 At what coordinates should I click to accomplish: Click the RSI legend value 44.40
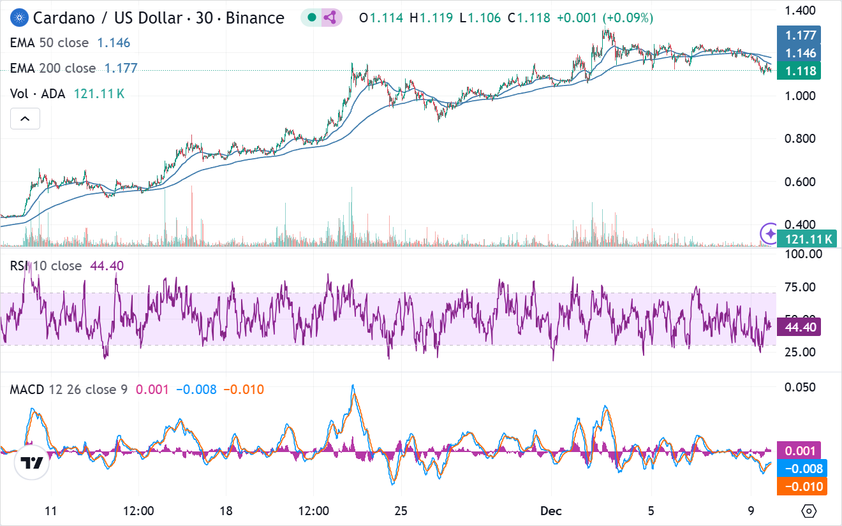coord(107,266)
